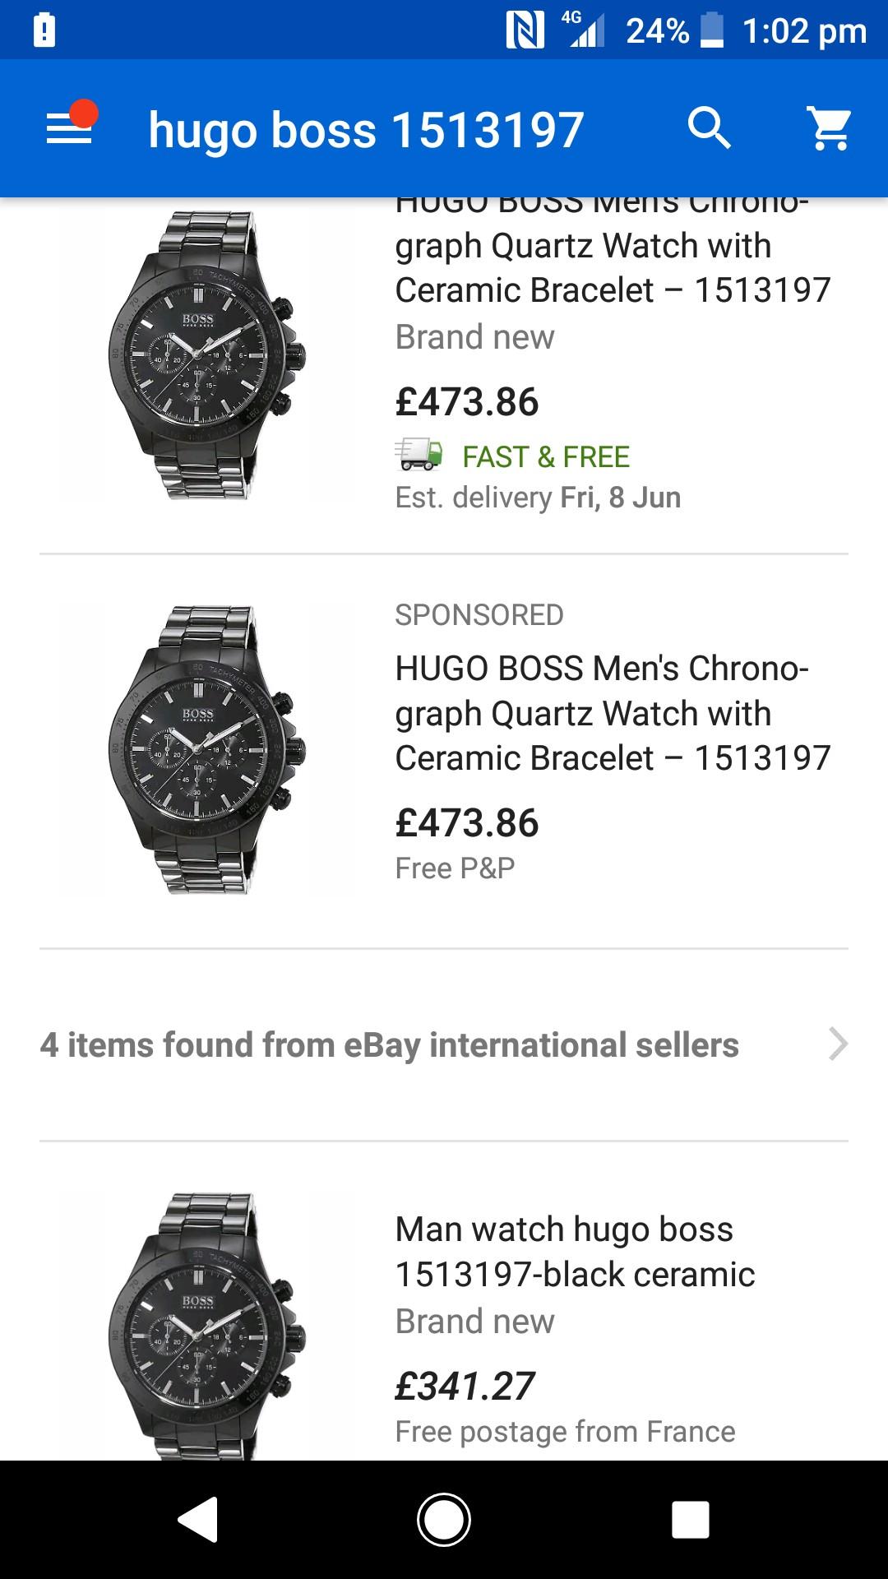This screenshot has width=888, height=1579.
Task: Open the first watch listing thumbnail
Action: coord(206,355)
